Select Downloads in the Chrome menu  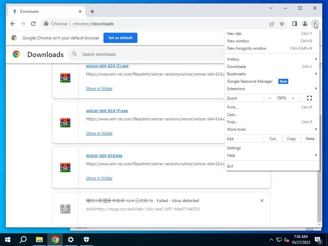point(272,67)
